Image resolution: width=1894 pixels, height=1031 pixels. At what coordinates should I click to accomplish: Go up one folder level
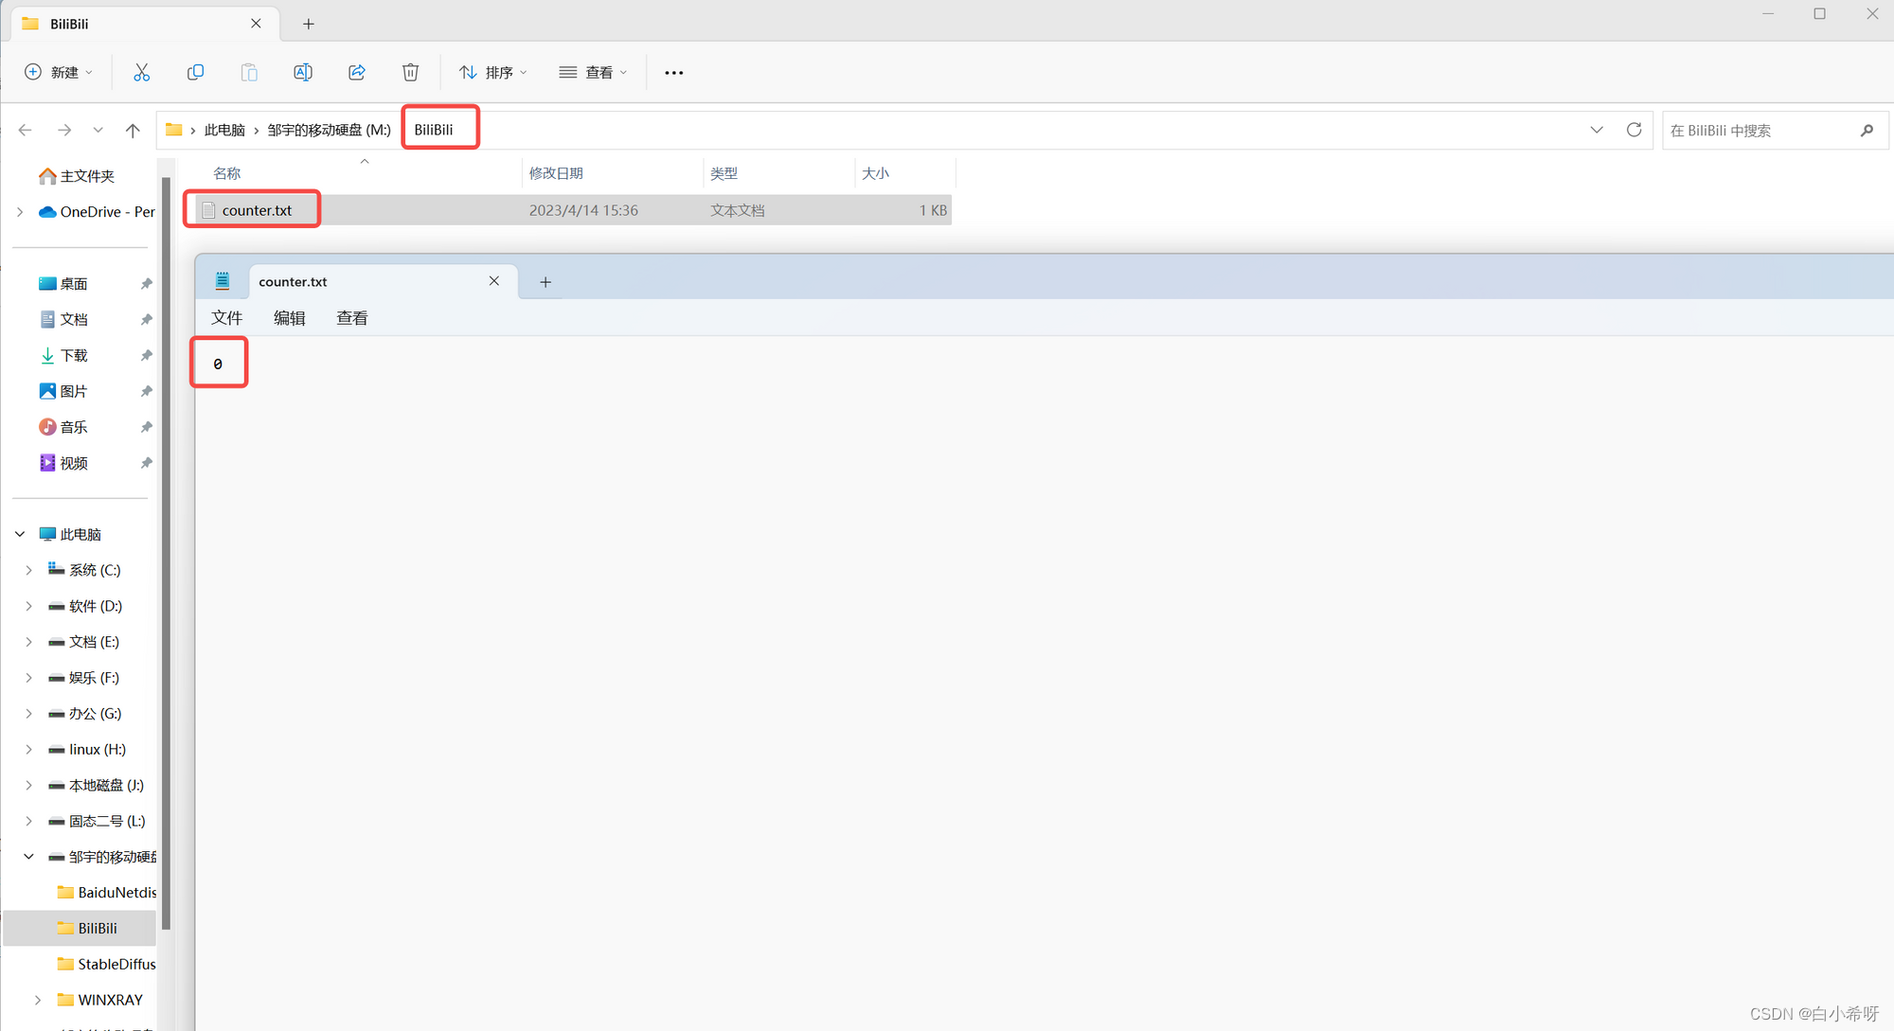[133, 131]
